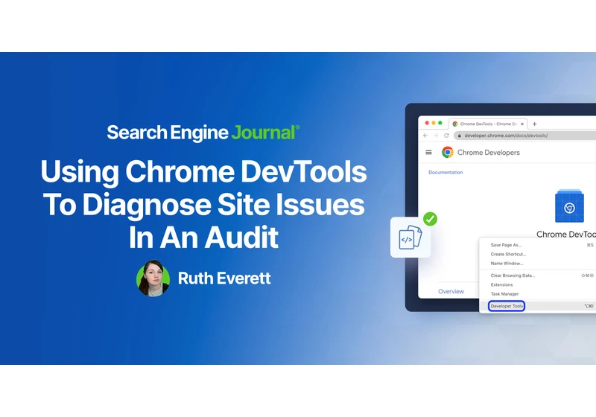Viewport: 596px width, 417px height.
Task: Click the code files icon card
Action: (x=410, y=238)
